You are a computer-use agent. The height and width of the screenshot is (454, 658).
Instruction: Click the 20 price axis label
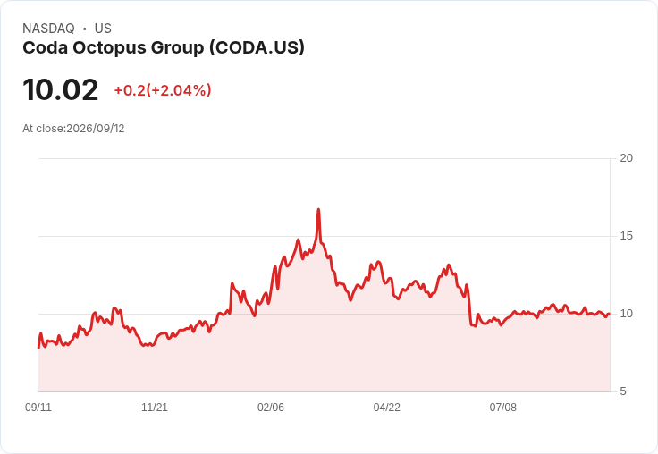pos(626,158)
